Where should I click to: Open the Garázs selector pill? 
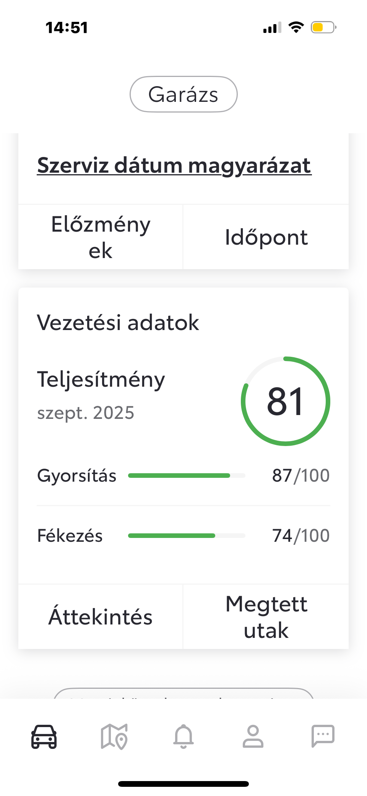pyautogui.click(x=183, y=94)
